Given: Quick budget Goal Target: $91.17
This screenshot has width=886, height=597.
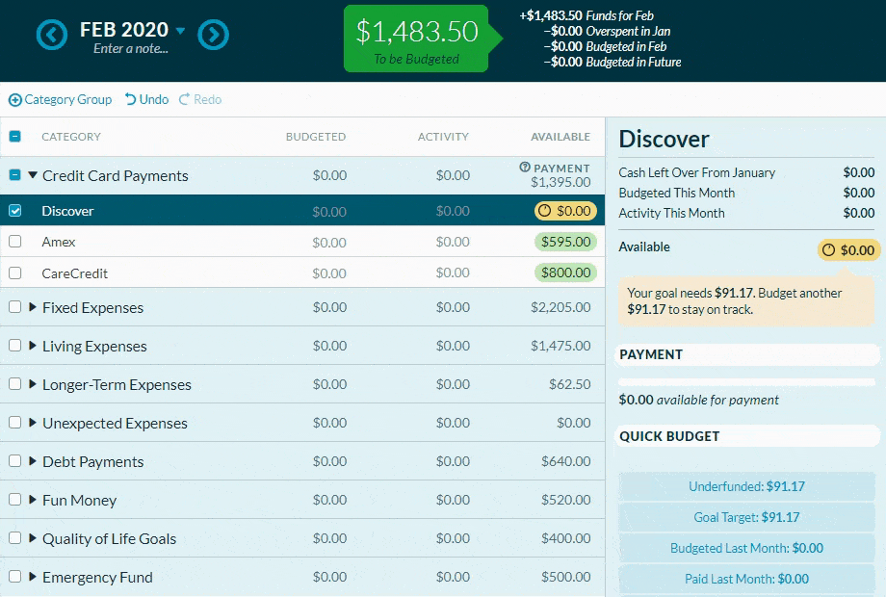Looking at the screenshot, I should coord(746,517).
